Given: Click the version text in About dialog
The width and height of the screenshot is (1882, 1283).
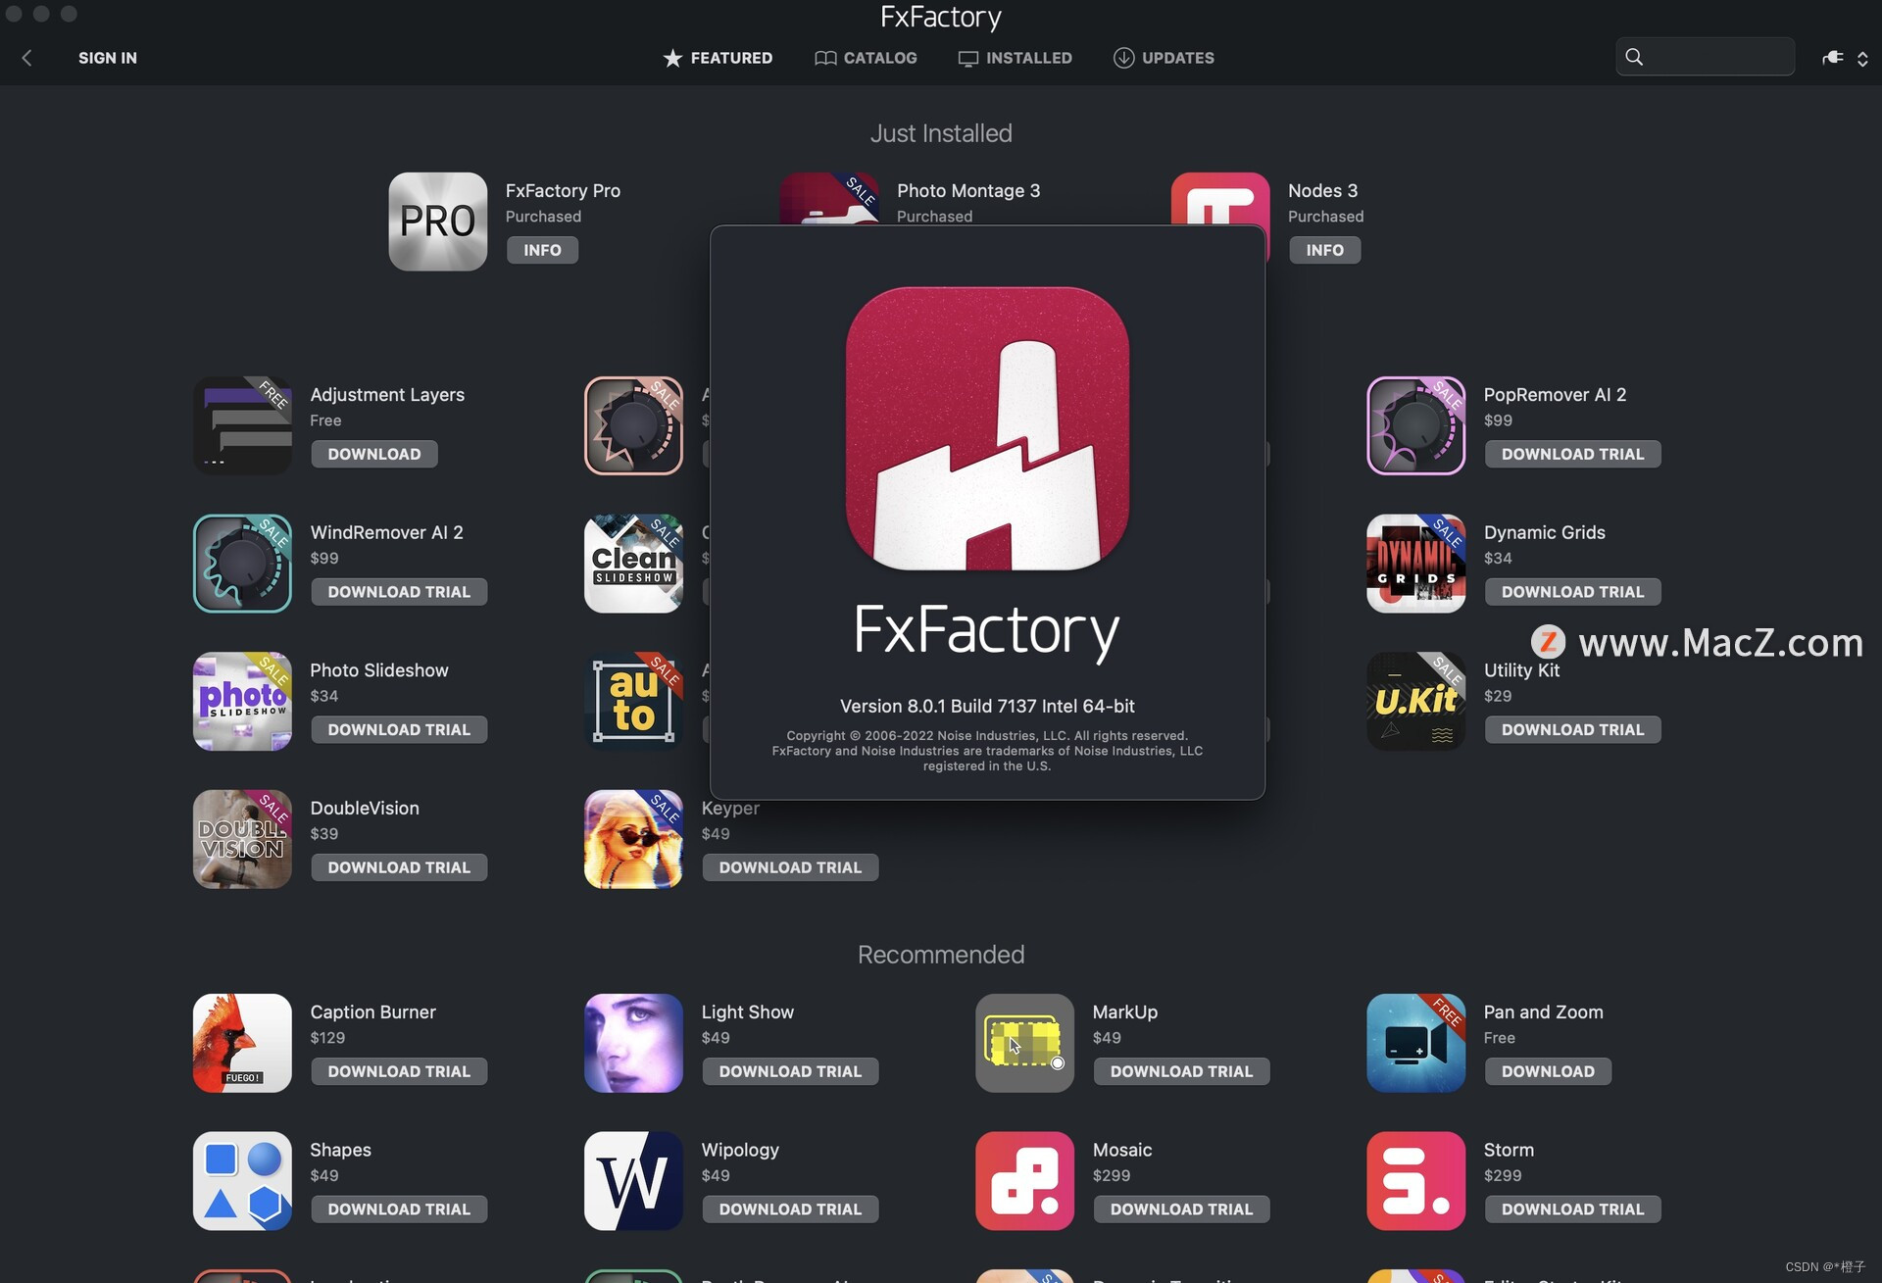Looking at the screenshot, I should point(987,706).
